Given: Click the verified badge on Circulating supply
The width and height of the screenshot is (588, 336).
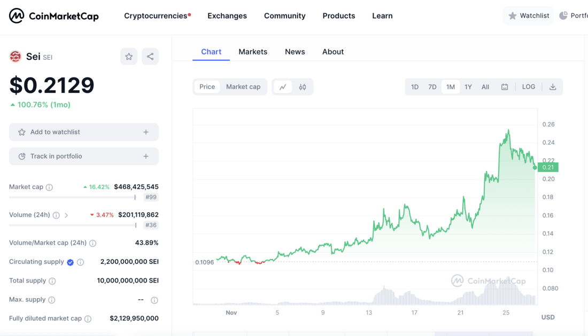Looking at the screenshot, I should click(x=70, y=262).
